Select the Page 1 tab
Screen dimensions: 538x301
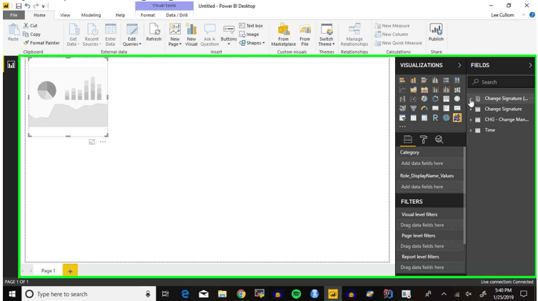(x=48, y=271)
